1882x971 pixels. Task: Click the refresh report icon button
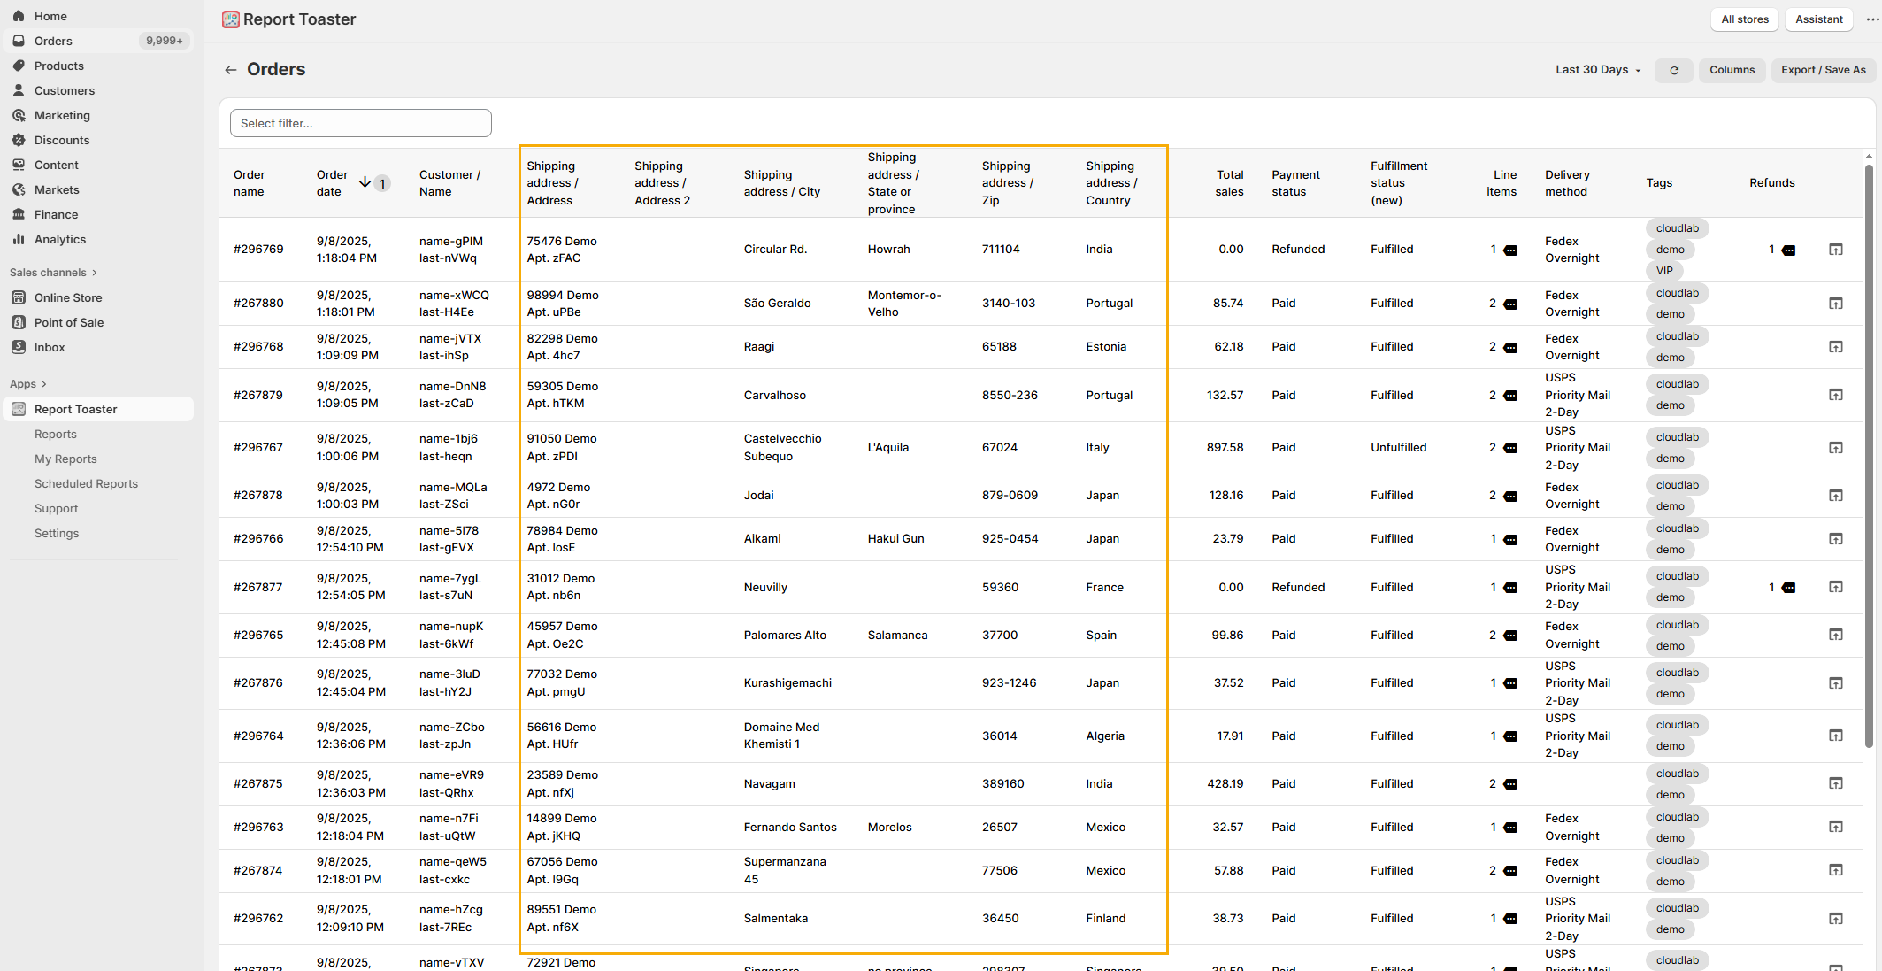(x=1673, y=70)
